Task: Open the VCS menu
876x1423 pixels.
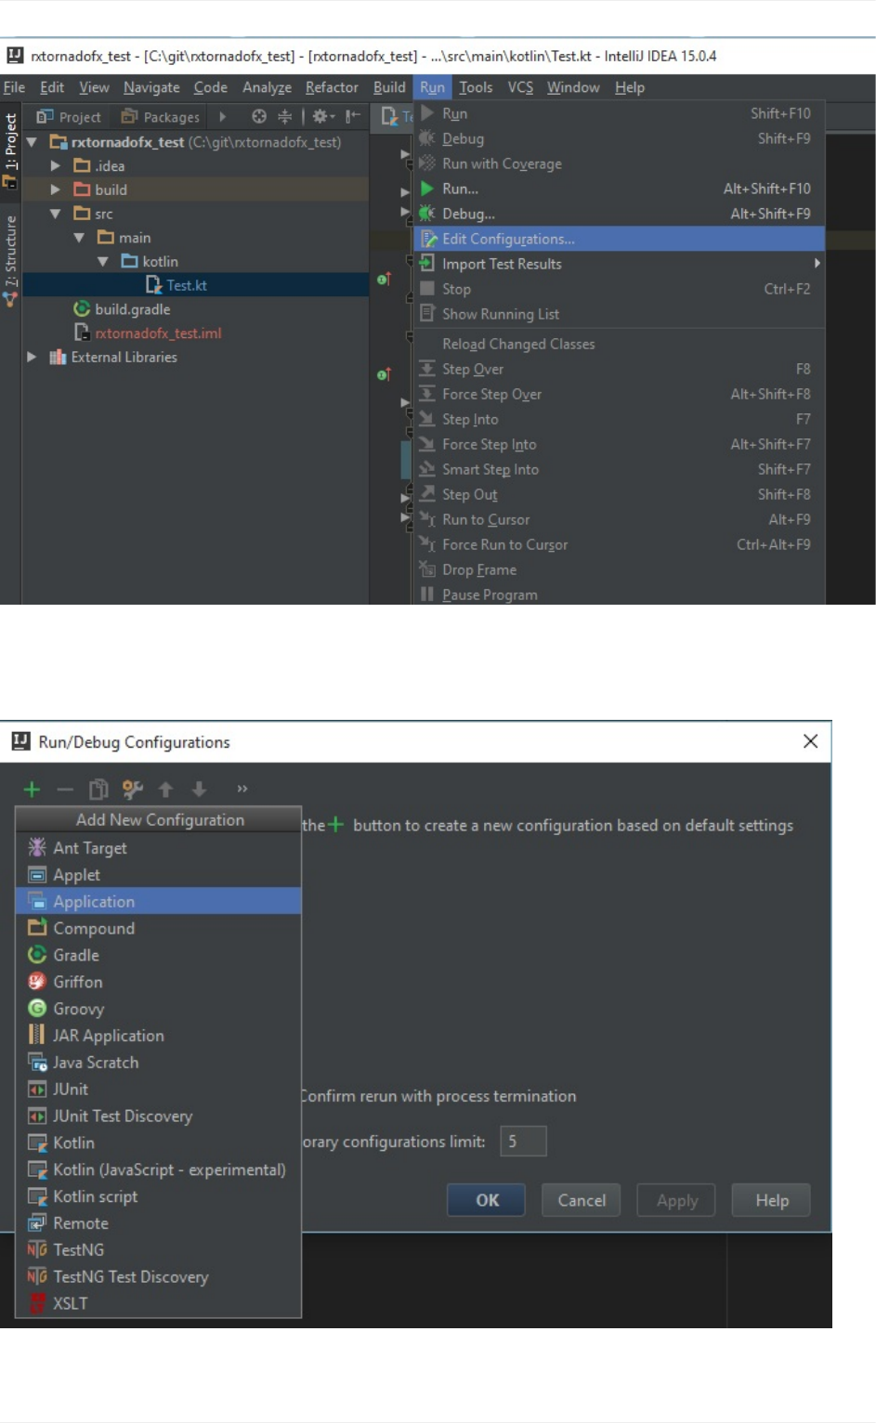Action: pos(520,87)
